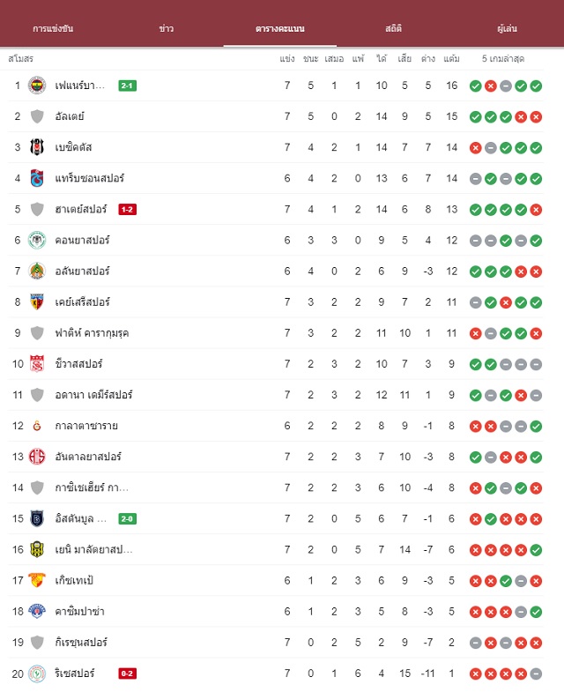Click the 0-2 red score badge
The image size is (564, 692).
point(128,673)
